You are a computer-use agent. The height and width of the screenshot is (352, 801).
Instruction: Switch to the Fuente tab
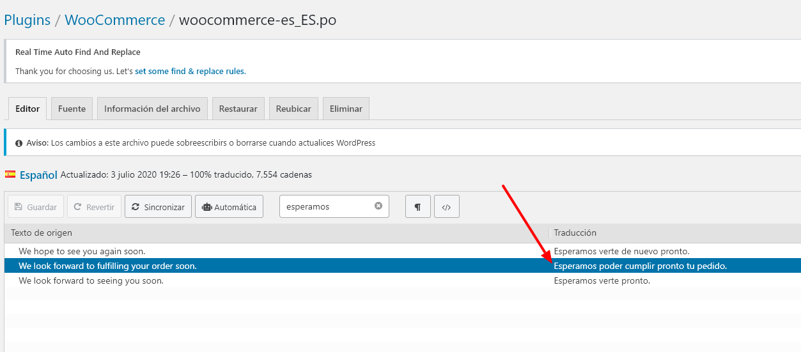point(72,109)
